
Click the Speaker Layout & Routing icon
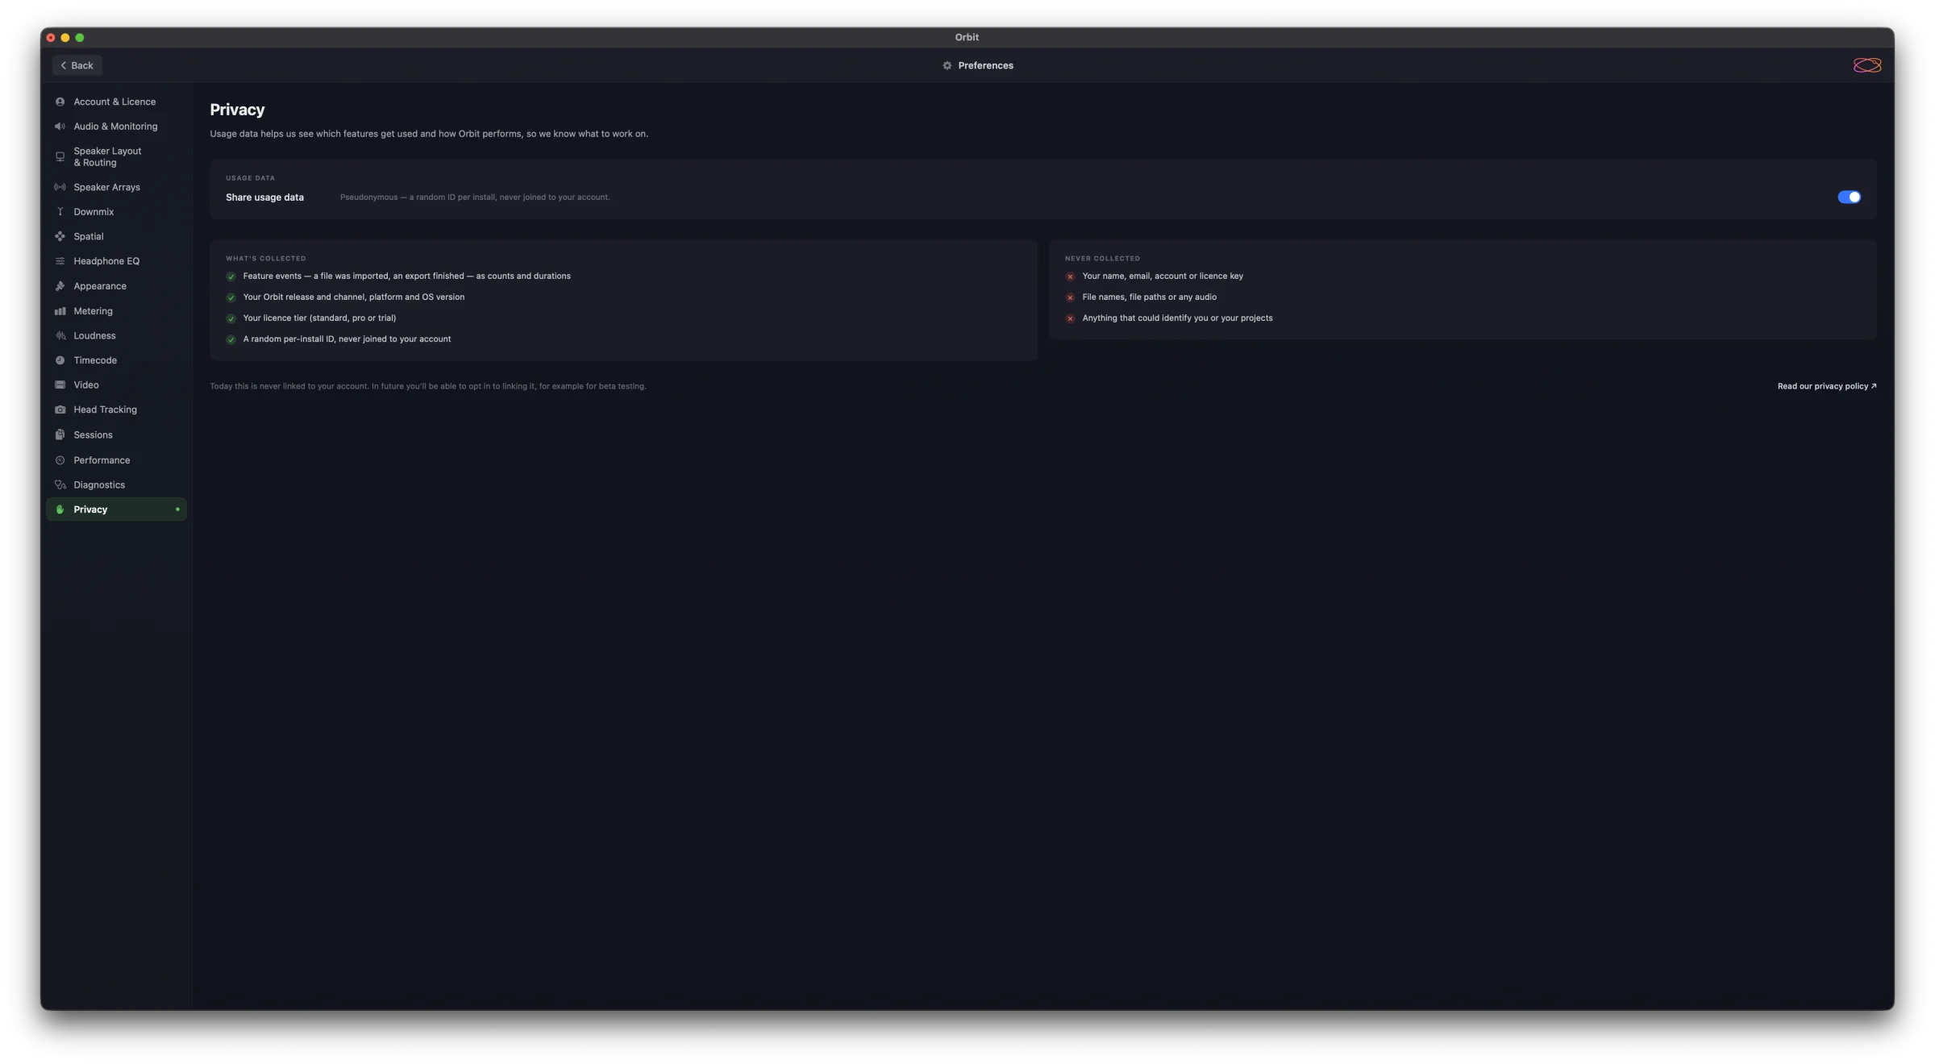(x=60, y=156)
